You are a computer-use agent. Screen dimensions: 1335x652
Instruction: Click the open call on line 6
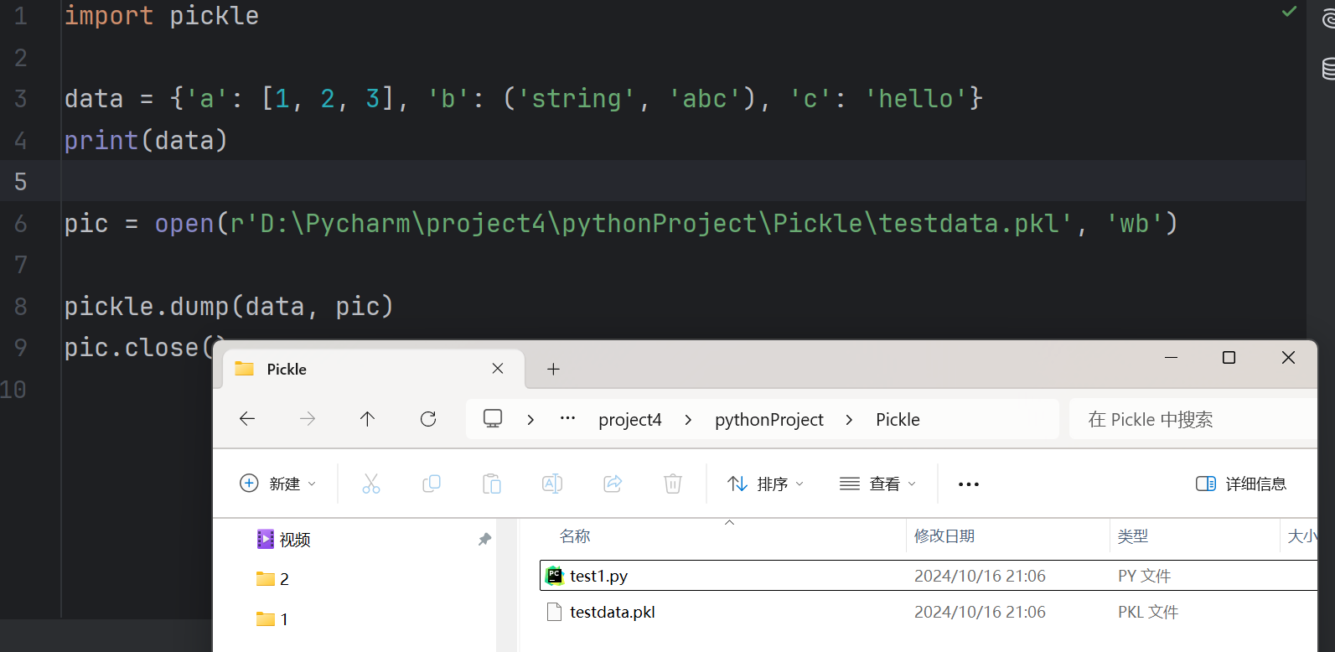[x=184, y=223]
